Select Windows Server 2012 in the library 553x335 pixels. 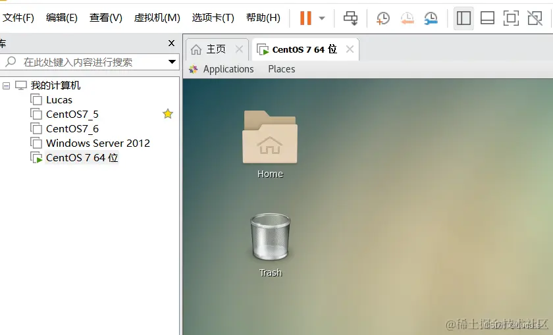pos(98,143)
